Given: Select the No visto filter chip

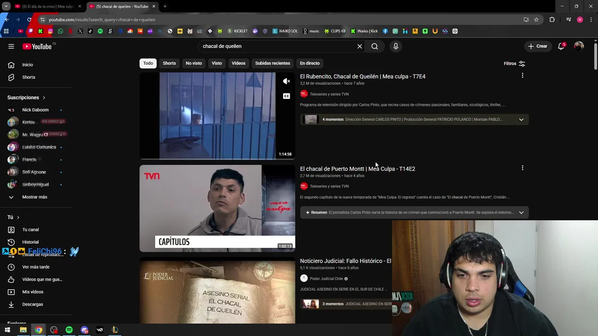Looking at the screenshot, I should pyautogui.click(x=194, y=63).
